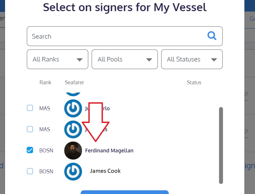Open the All Ranks dropdown
The image size is (255, 194).
coord(57,59)
